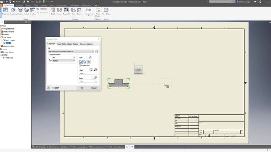Viewport: 271px width, 152px height.
Task: Click the Nailboard tool
Action: point(42,9)
